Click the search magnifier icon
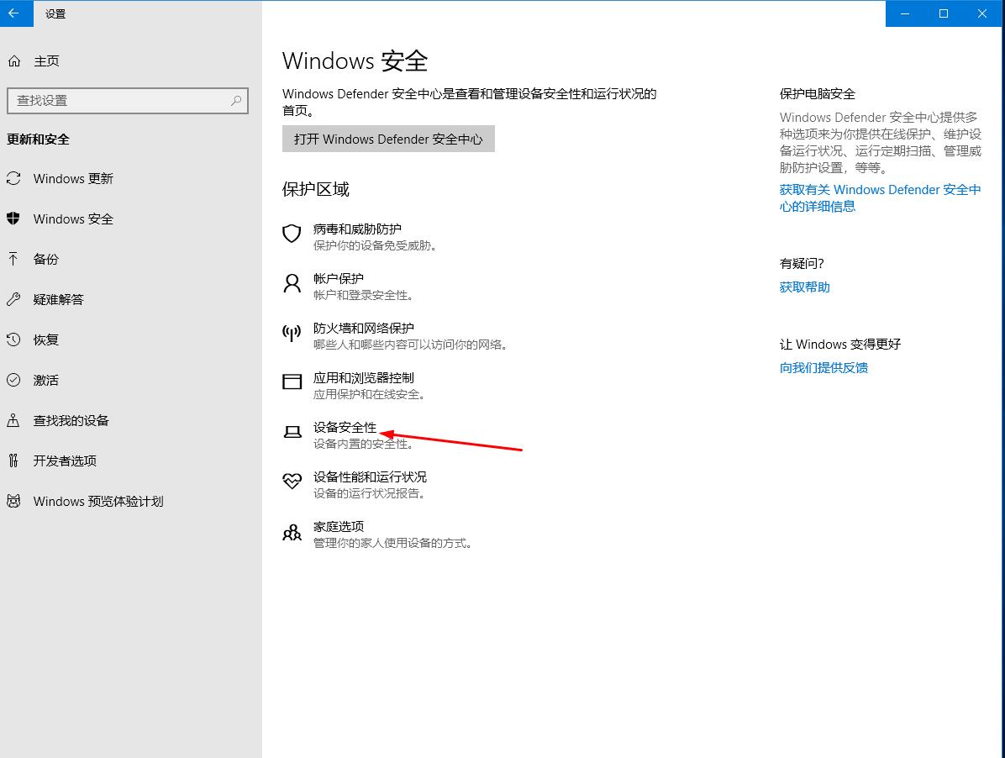 pyautogui.click(x=236, y=101)
